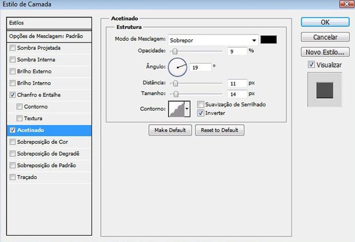Click the Tamanho value field
This screenshot has height=242, width=355.
pos(237,94)
